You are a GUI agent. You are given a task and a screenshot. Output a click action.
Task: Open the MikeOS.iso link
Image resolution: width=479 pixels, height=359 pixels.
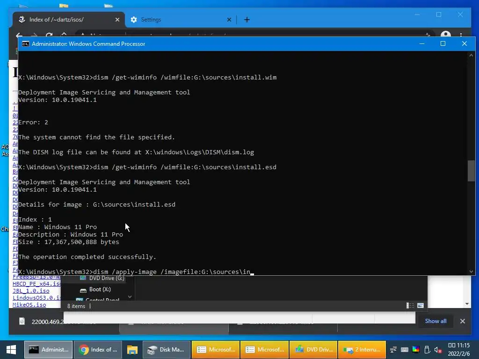(x=29, y=305)
